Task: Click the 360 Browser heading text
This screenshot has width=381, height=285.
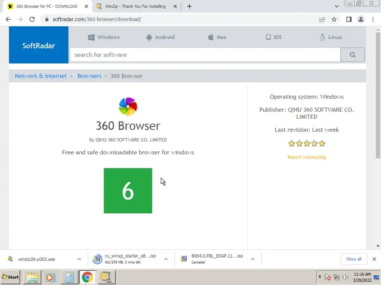Action: coord(128,125)
